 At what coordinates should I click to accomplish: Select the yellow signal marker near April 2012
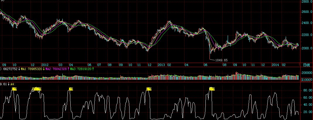click(x=71, y=89)
